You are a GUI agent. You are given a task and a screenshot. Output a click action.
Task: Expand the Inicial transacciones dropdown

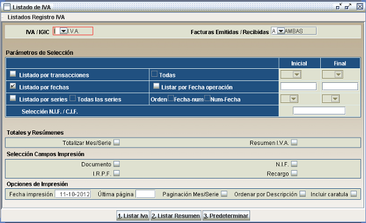point(296,74)
